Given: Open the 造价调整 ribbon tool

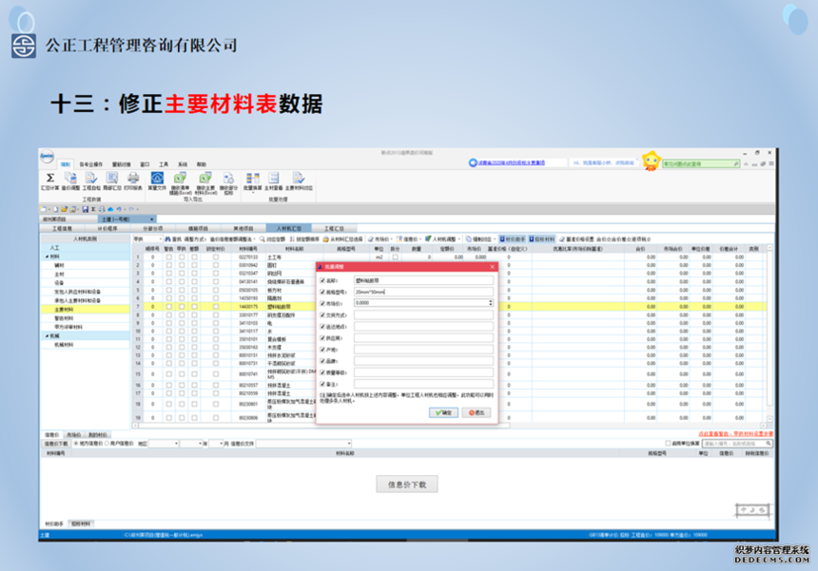Looking at the screenshot, I should [70, 178].
